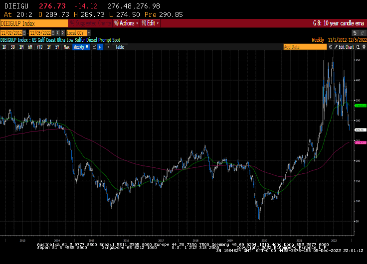Click the 100 price axis label
The width and height of the screenshot is (367, 264).
click(x=358, y=201)
